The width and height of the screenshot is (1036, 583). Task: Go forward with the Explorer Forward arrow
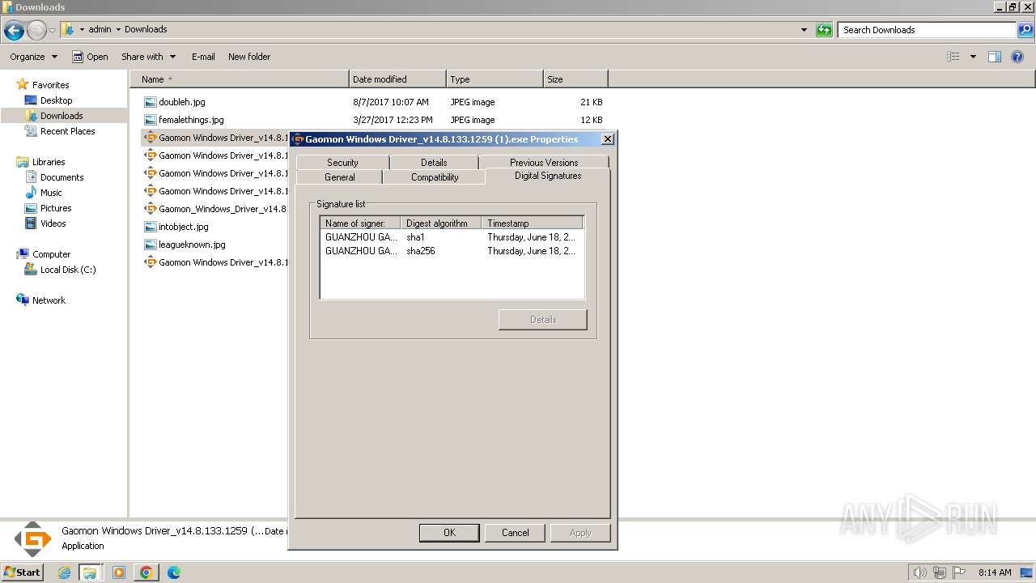click(x=36, y=31)
